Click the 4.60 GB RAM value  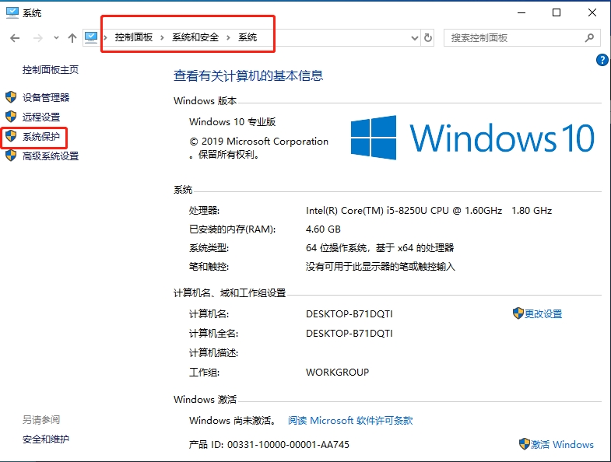pos(323,229)
